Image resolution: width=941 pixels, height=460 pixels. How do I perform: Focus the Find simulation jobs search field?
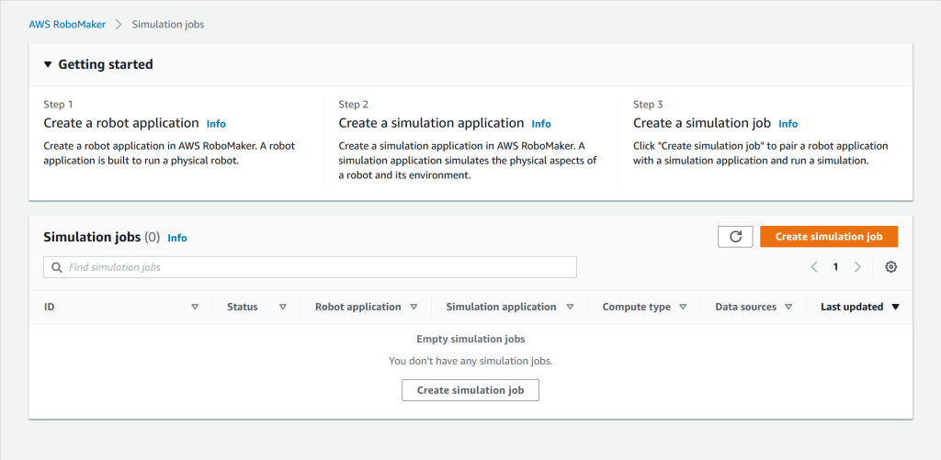point(317,267)
